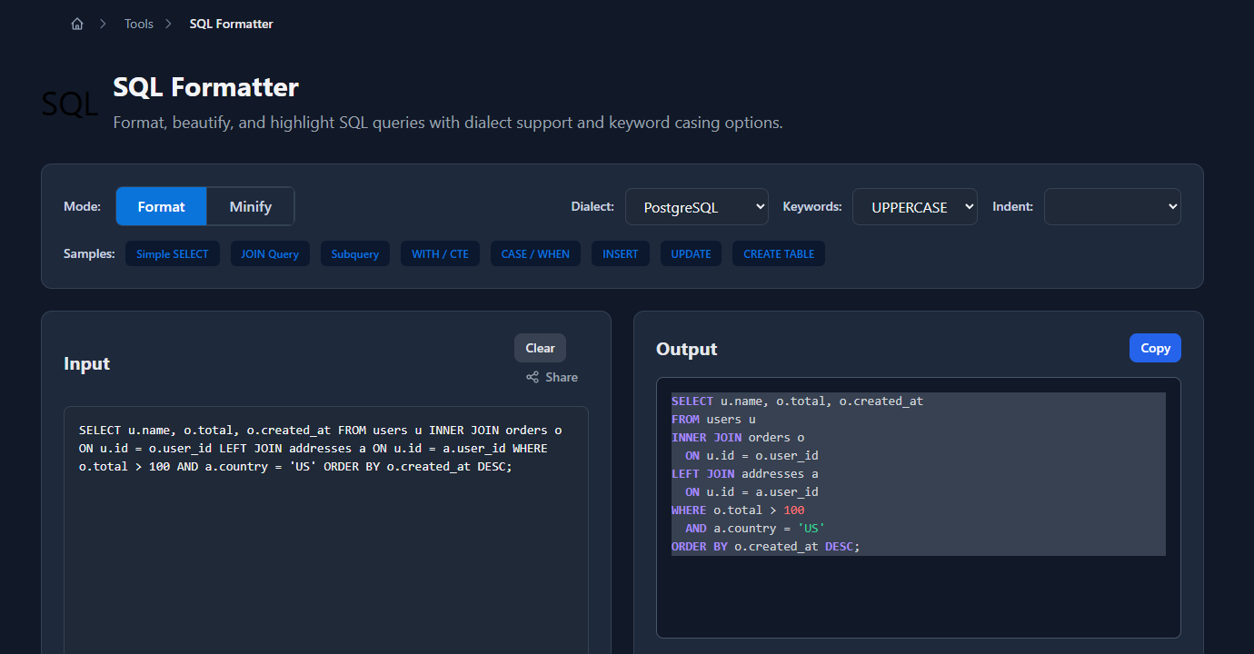
Task: Click the Share link with icon
Action: [x=552, y=377]
